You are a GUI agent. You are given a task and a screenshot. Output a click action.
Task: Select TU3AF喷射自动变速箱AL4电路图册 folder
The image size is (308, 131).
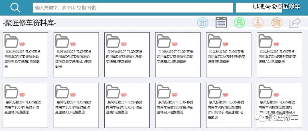(x=279, y=55)
